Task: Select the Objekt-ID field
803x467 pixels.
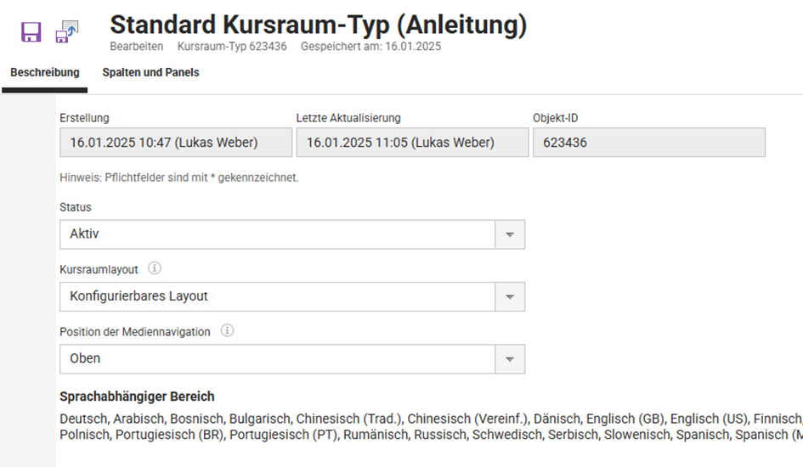Action: [x=648, y=143]
